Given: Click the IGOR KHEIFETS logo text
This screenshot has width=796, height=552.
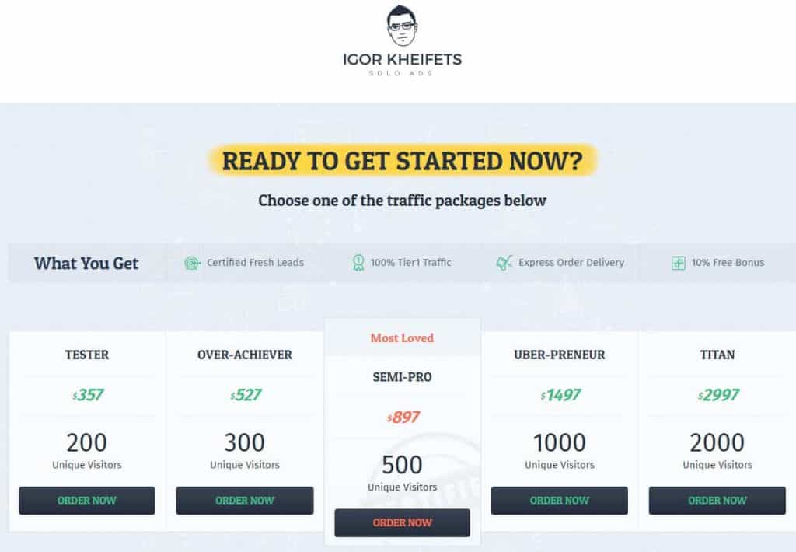Looking at the screenshot, I should pyautogui.click(x=402, y=59).
